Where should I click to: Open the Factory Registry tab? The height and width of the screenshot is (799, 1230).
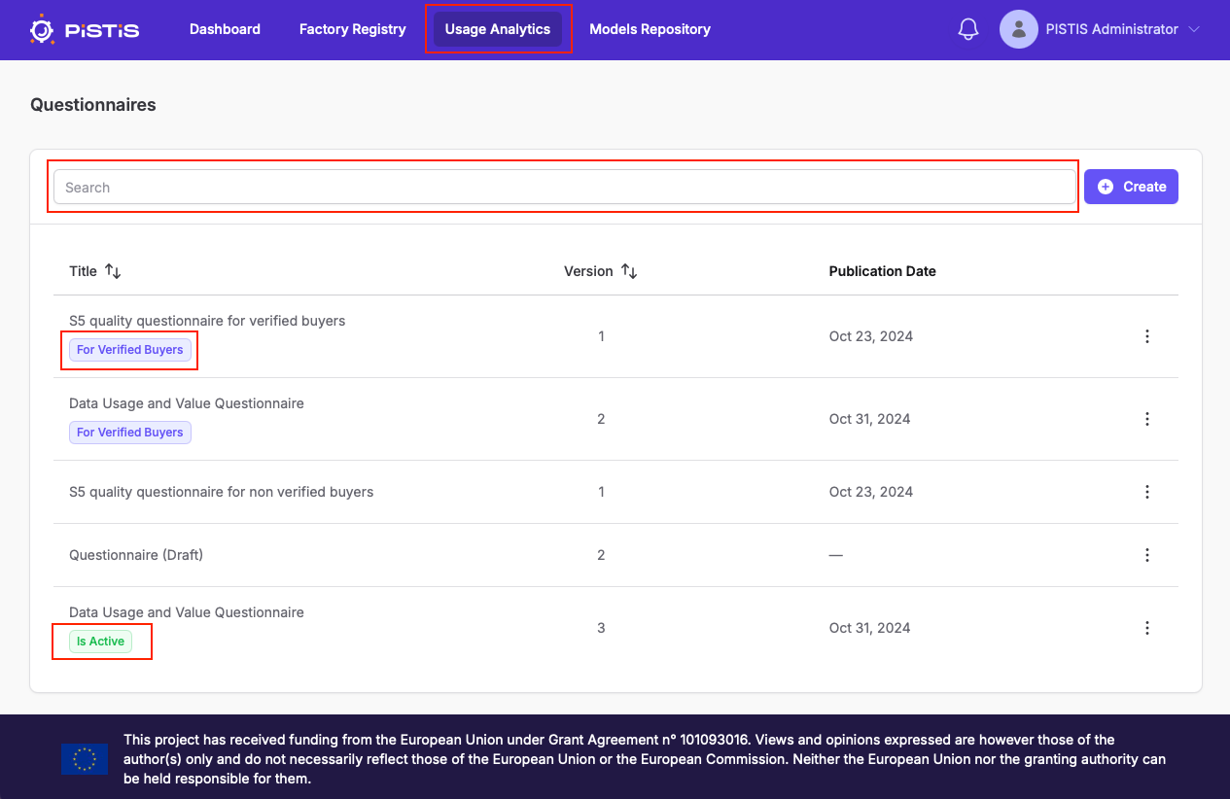[x=352, y=29]
